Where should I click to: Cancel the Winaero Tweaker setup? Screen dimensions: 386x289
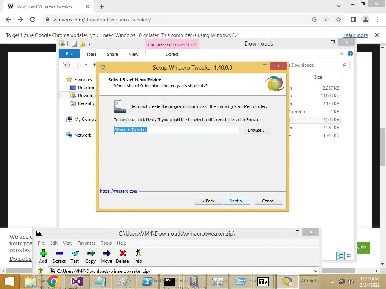coord(268,201)
